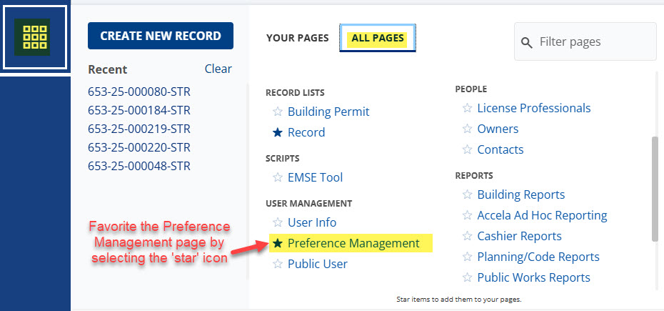The width and height of the screenshot is (664, 311).
Task: Select the All Pages tab
Action: click(378, 38)
